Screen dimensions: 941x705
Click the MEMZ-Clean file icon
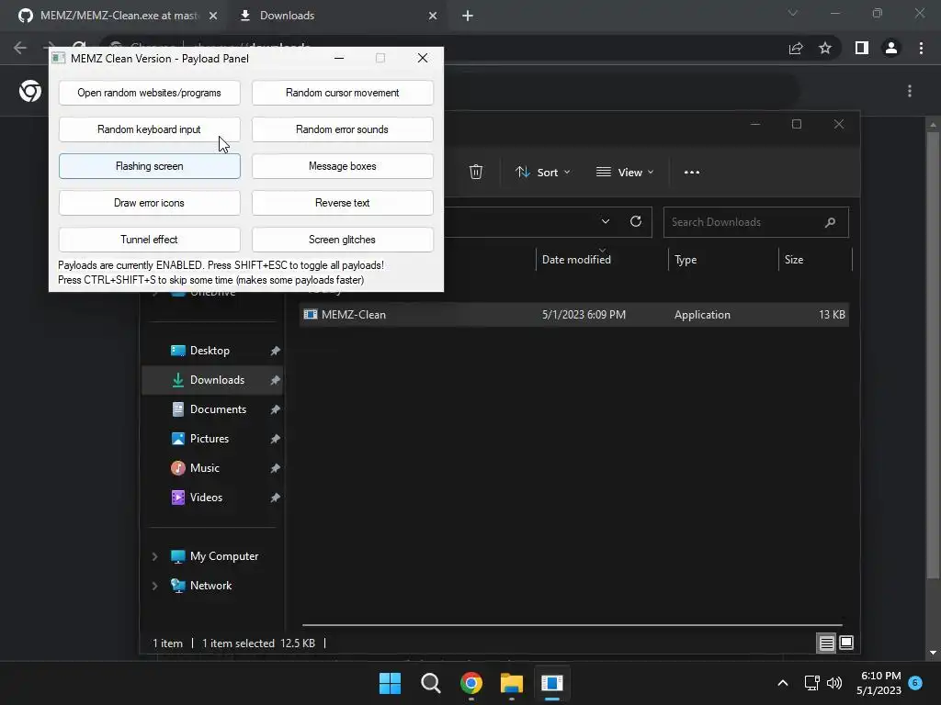point(311,315)
